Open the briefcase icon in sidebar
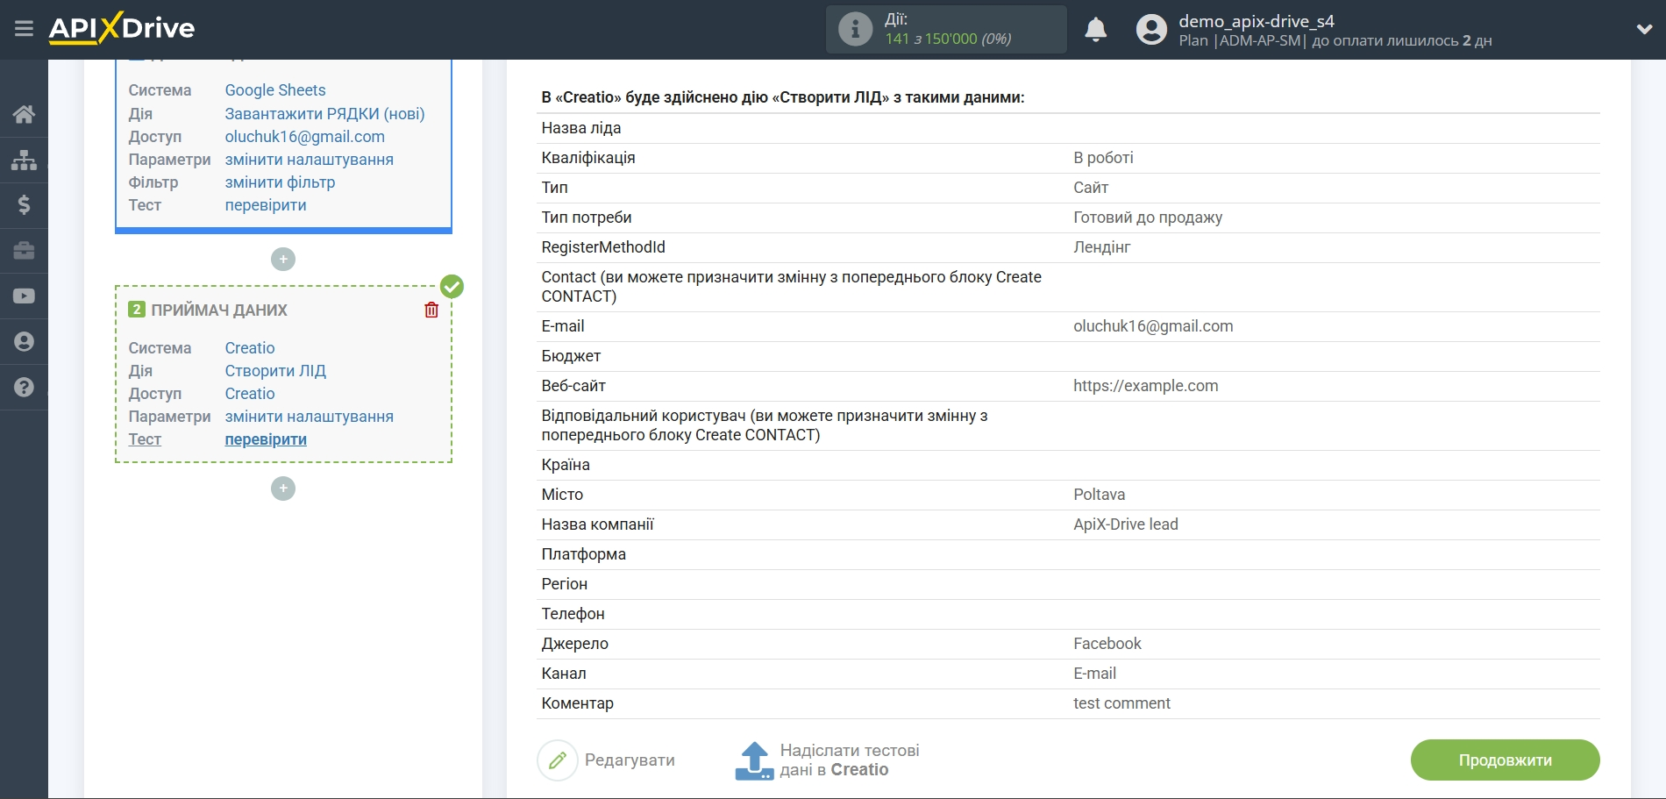 coord(24,251)
